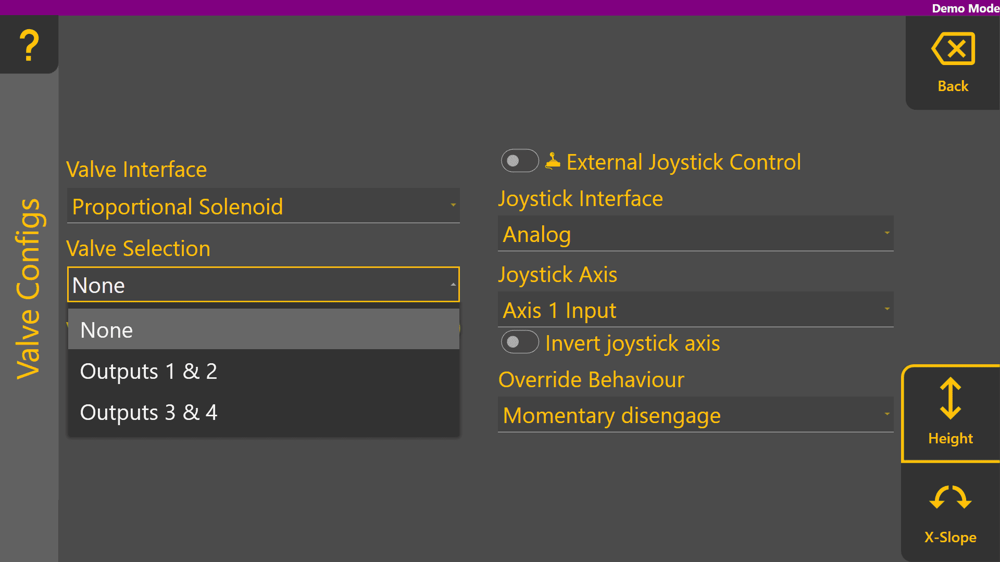Viewport: 1000px width, 562px height.
Task: Click the Height tab label
Action: coord(950,438)
